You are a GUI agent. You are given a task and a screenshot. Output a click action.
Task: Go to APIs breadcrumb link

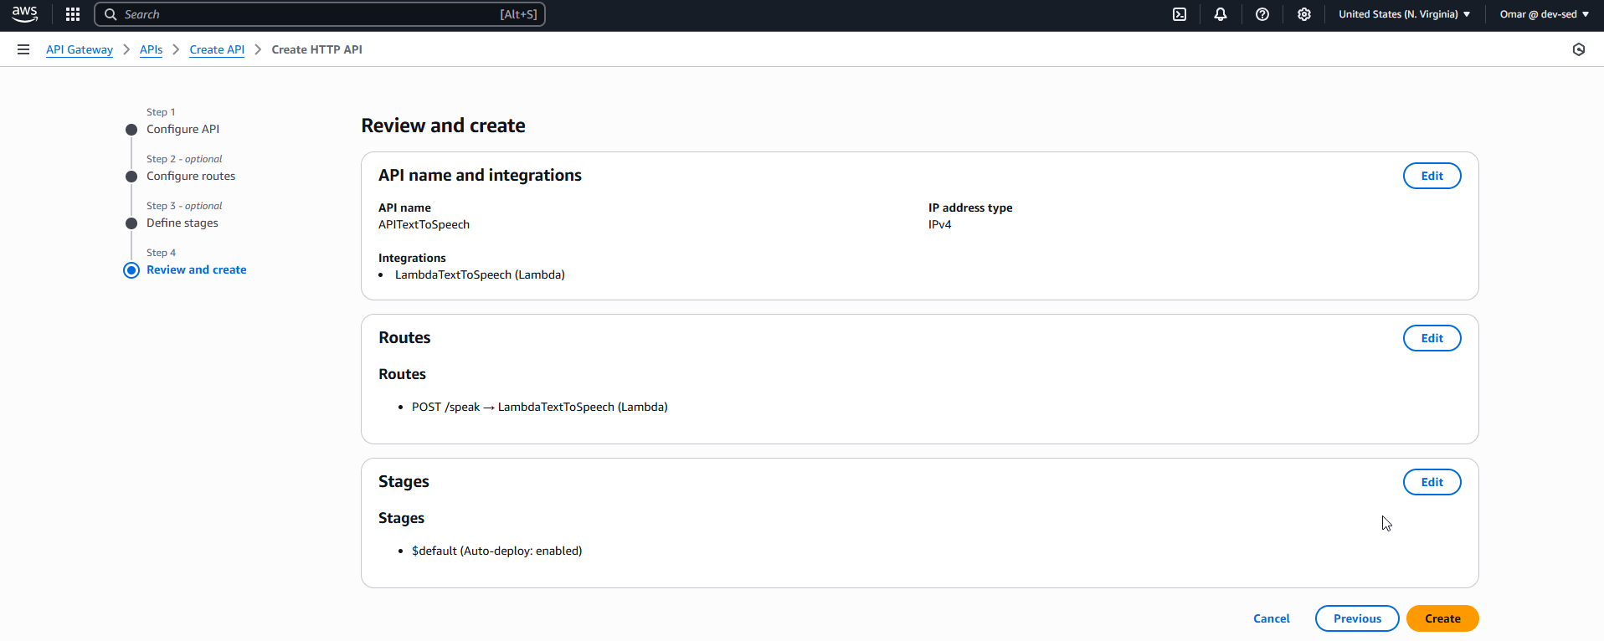[151, 49]
